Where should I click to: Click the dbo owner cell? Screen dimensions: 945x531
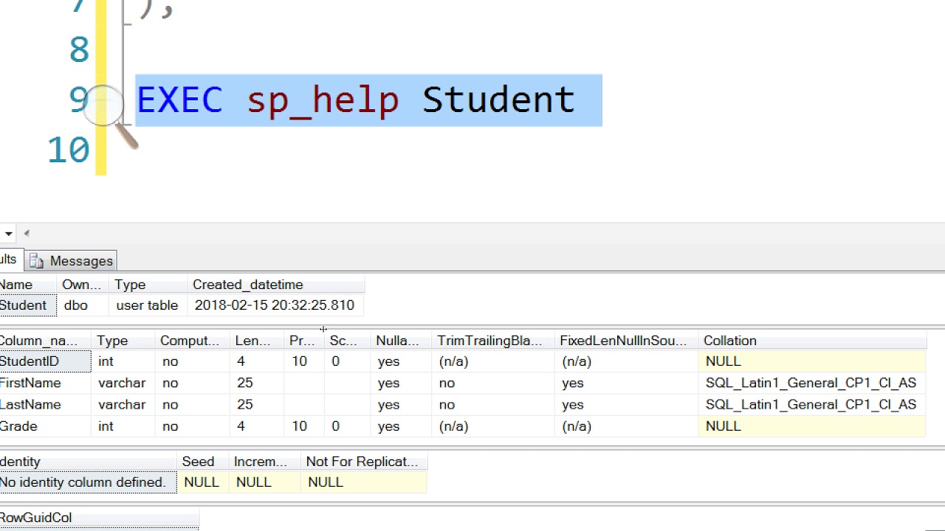(x=83, y=305)
